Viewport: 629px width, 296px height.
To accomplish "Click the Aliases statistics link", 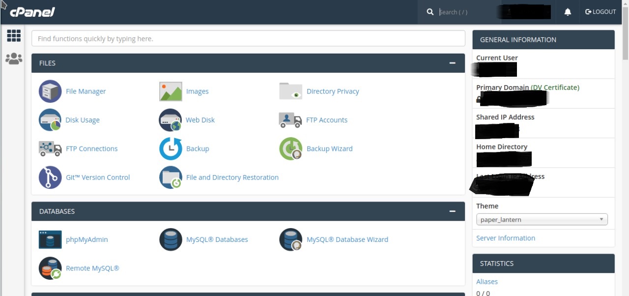I will 487,282.
